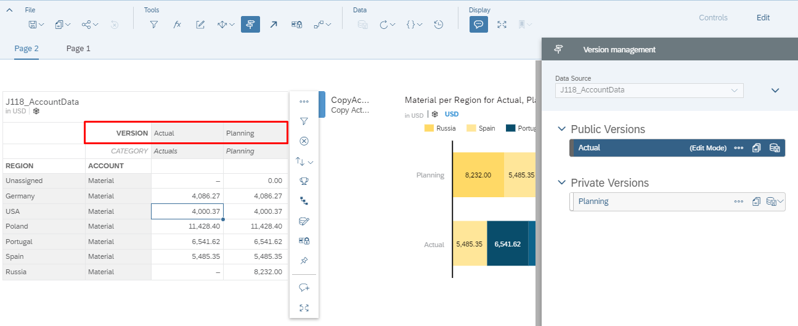Click the Actual version column header
Screen dimensions: 798x326
(x=187, y=133)
